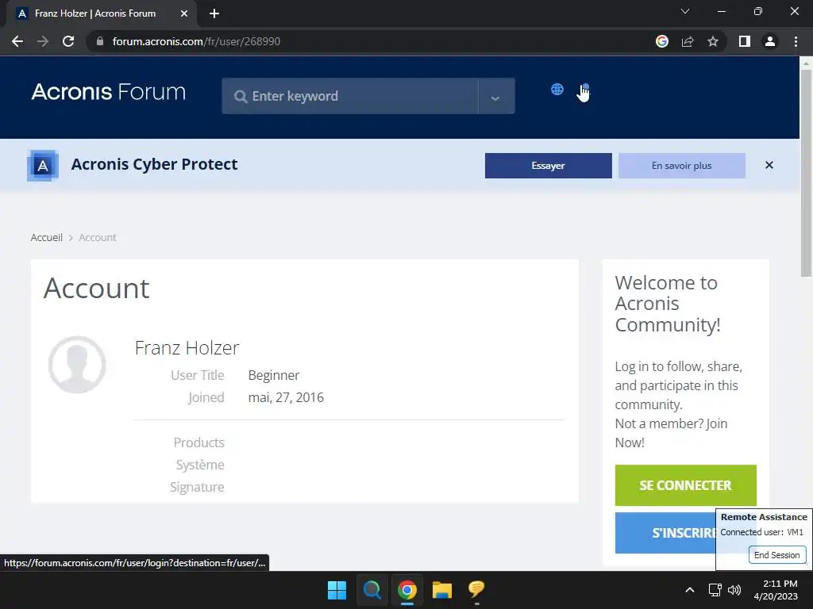Viewport: 813px width, 609px height.
Task: Click the search magnifier icon
Action: (x=240, y=96)
